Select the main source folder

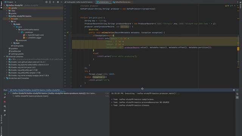pyautogui.click(x=17, y=24)
